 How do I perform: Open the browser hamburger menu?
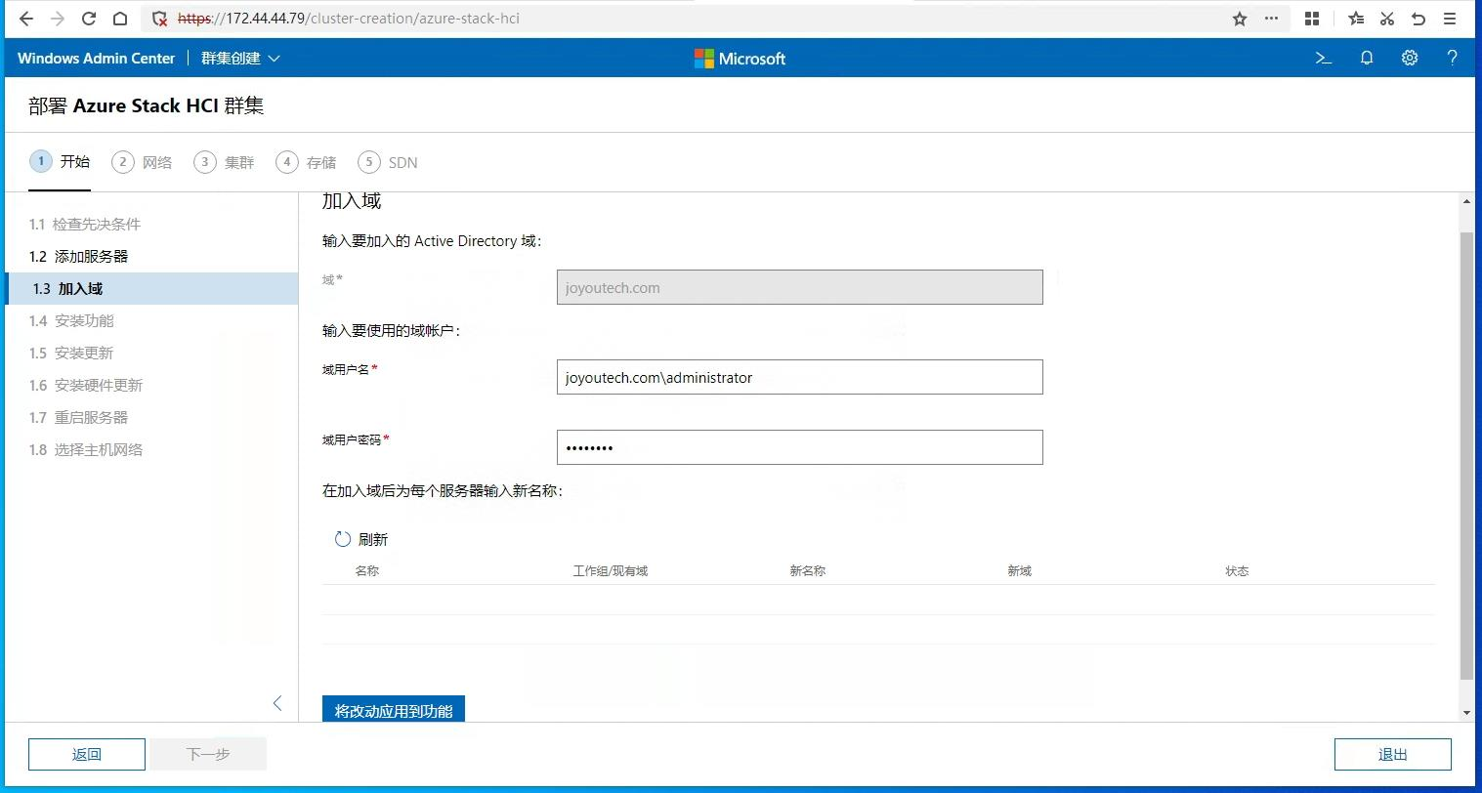(x=1450, y=19)
